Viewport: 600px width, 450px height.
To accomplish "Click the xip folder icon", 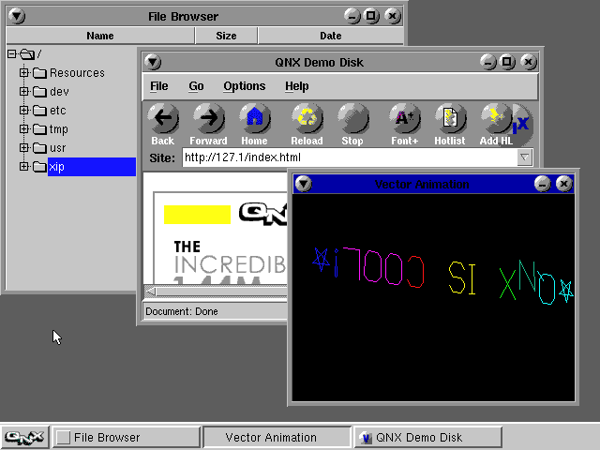I will click(x=39, y=167).
